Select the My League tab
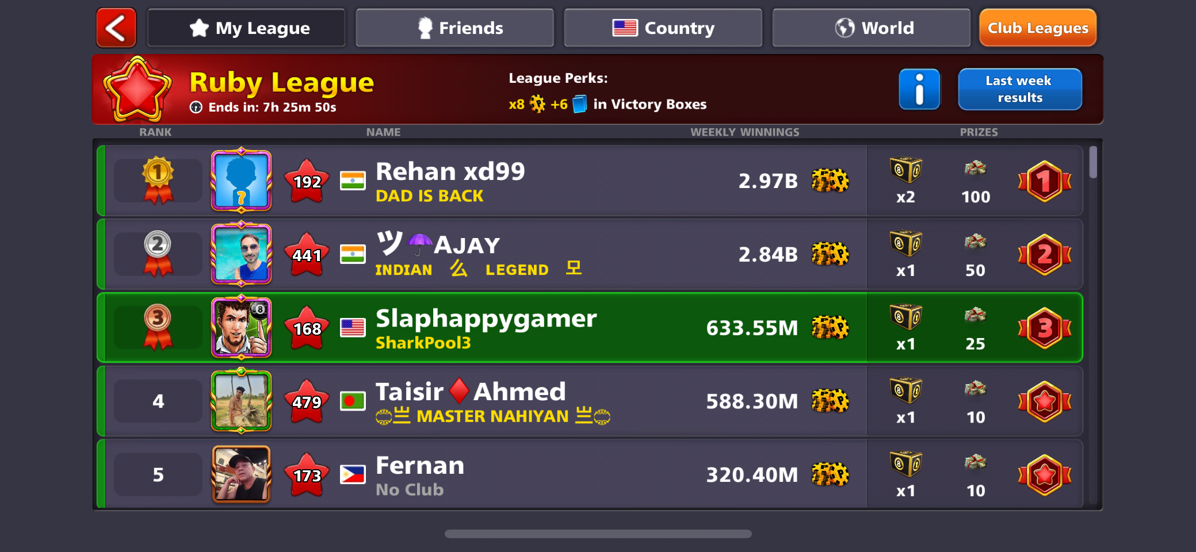This screenshot has height=552, width=1196. point(246,28)
